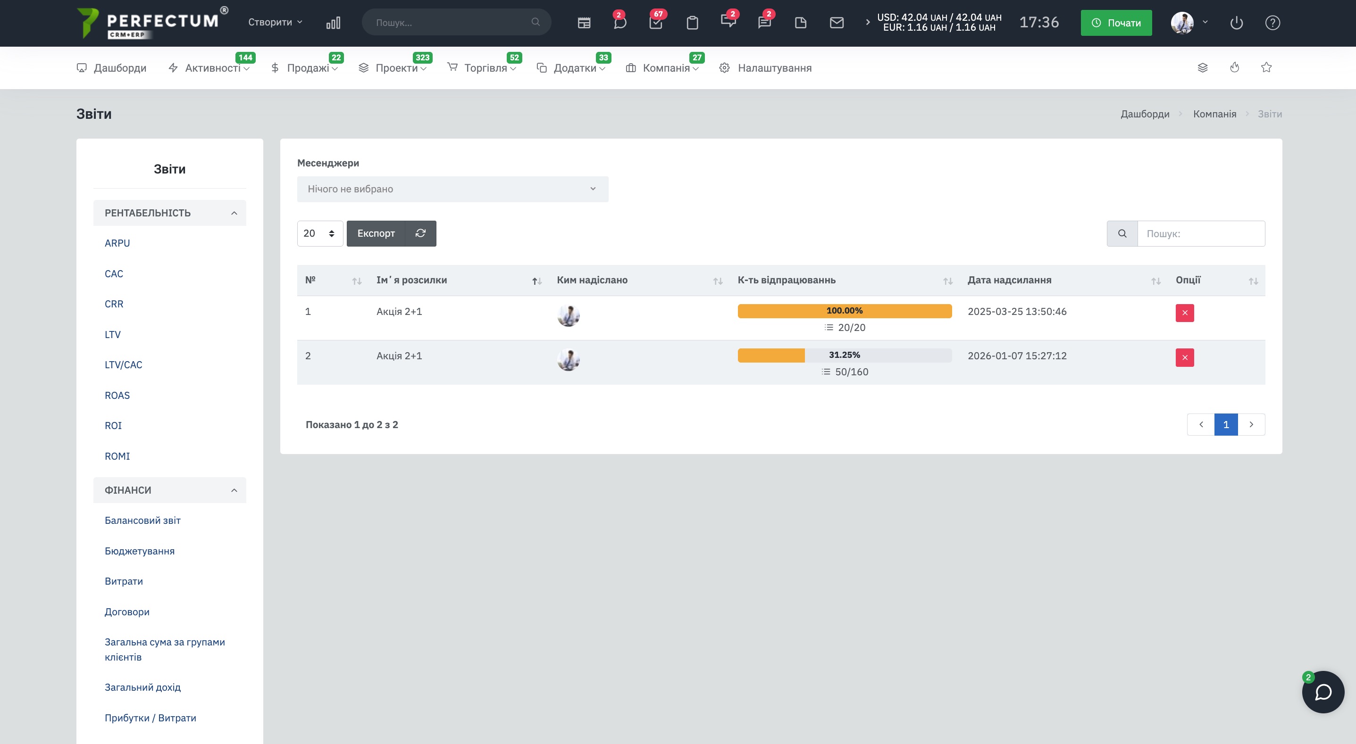Open the Месенджери dropdown selector
This screenshot has height=744, width=1356.
(x=452, y=189)
